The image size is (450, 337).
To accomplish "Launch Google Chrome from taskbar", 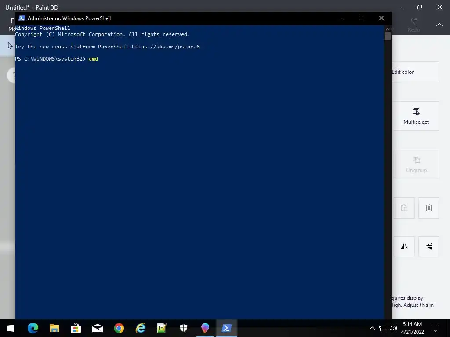I will pyautogui.click(x=119, y=328).
